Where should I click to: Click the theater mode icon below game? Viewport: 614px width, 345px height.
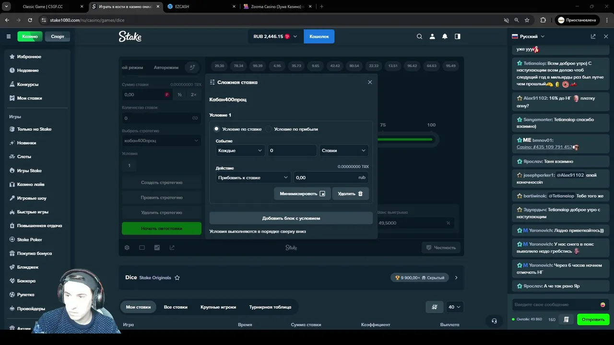pyautogui.click(x=142, y=248)
